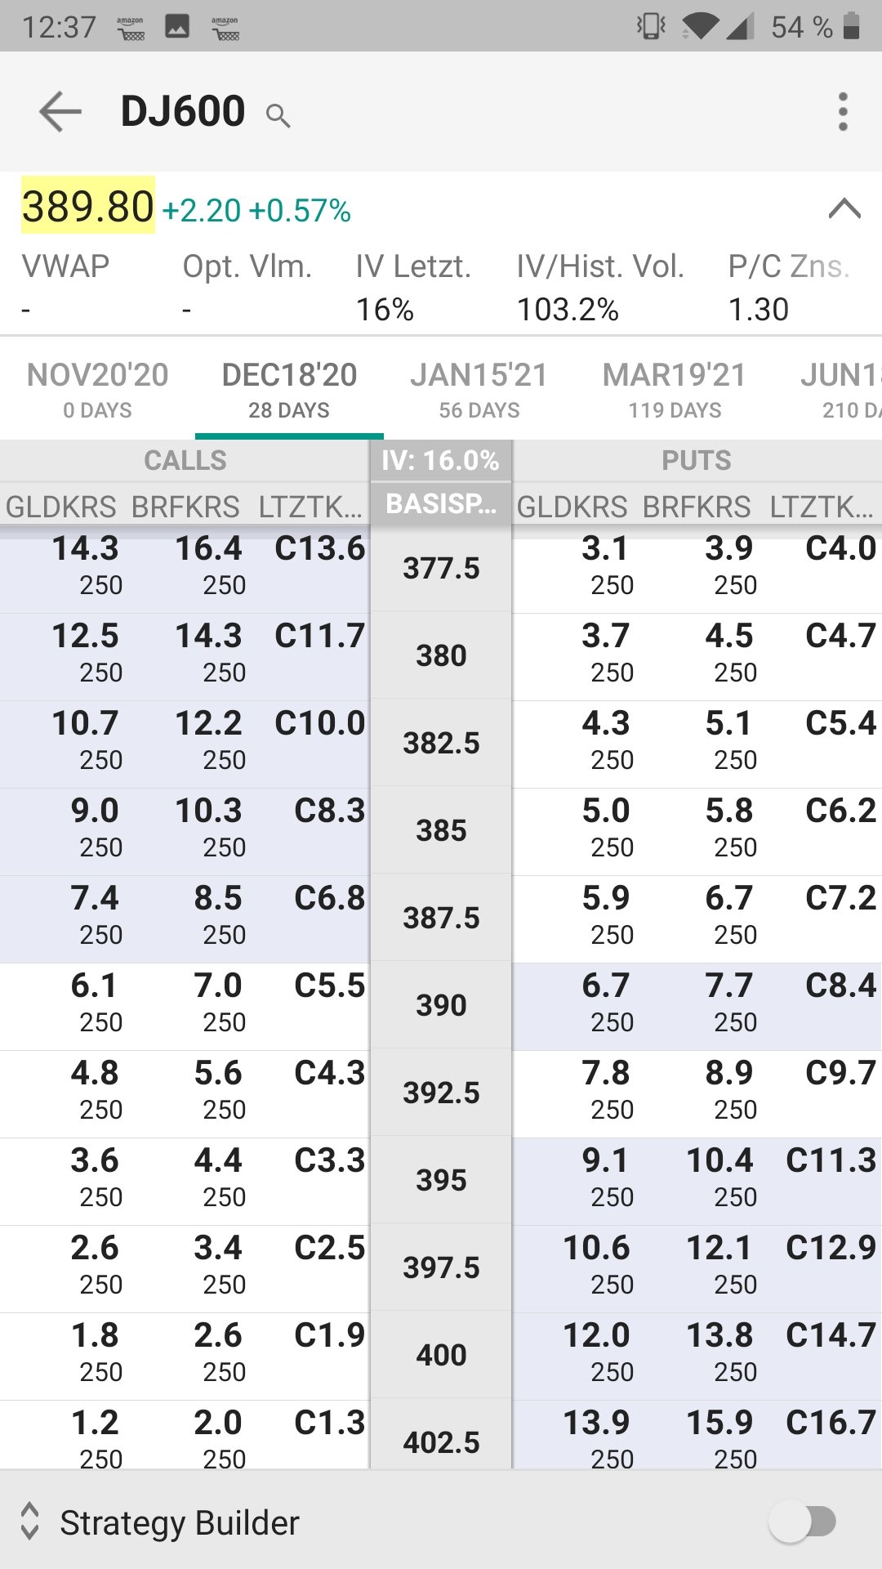Screen dimensions: 882x1569
Task: Select the 390 strike price row
Action: click(441, 1005)
